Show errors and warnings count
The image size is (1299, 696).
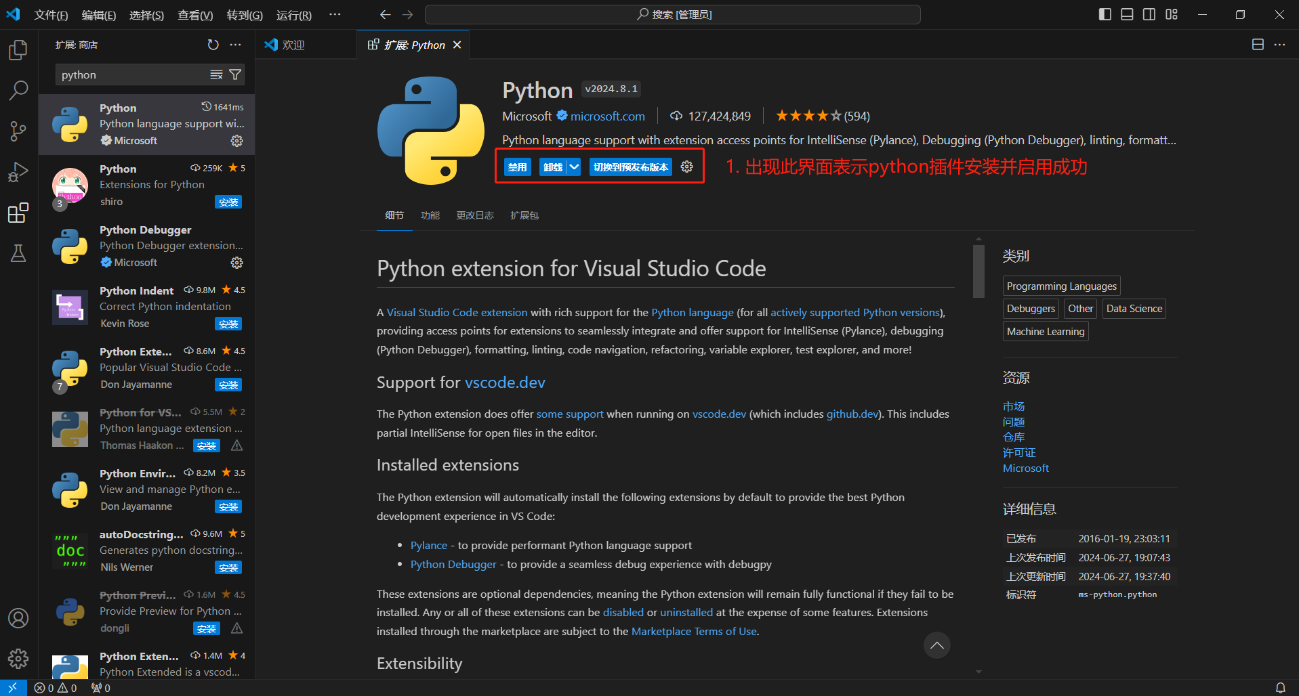(x=56, y=688)
